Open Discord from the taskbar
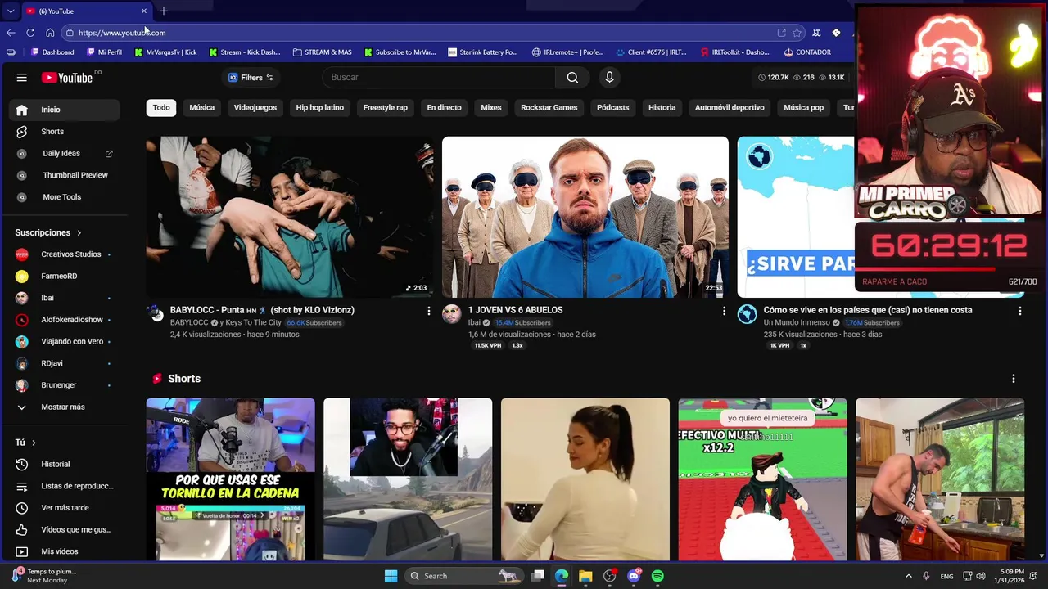Viewport: 1048px width, 589px height. tap(634, 576)
